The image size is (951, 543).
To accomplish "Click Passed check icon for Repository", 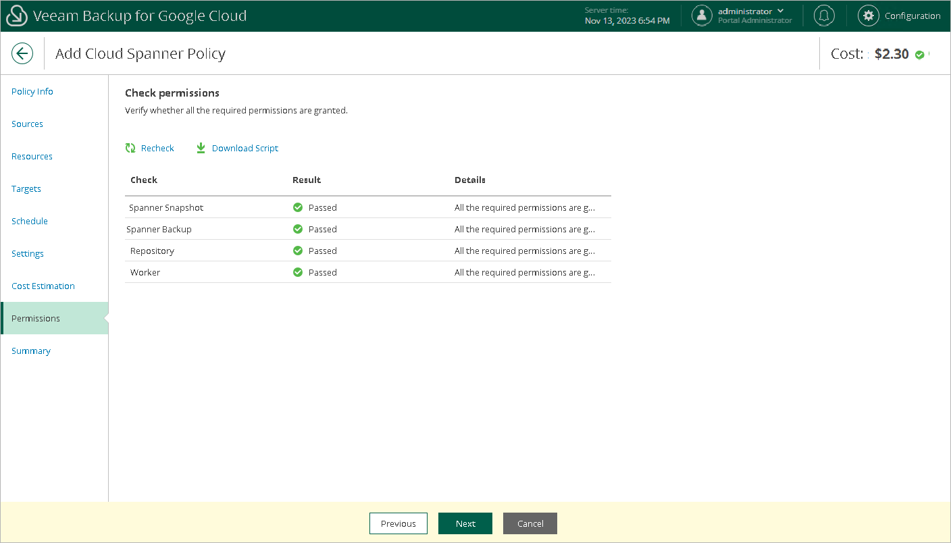I will point(298,251).
